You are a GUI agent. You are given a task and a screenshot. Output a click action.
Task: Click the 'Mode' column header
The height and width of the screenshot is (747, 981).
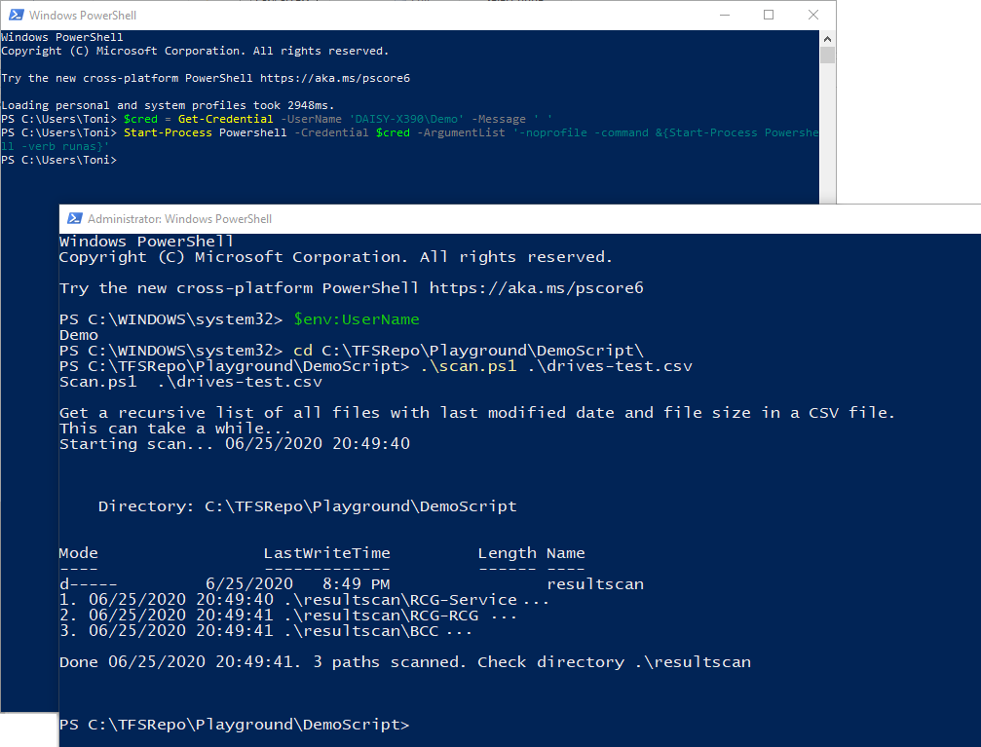[78, 553]
